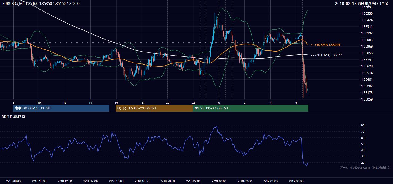Click RSI scale value 70
Image resolution: width=393 pixels, height=184 pixels.
[363, 132]
